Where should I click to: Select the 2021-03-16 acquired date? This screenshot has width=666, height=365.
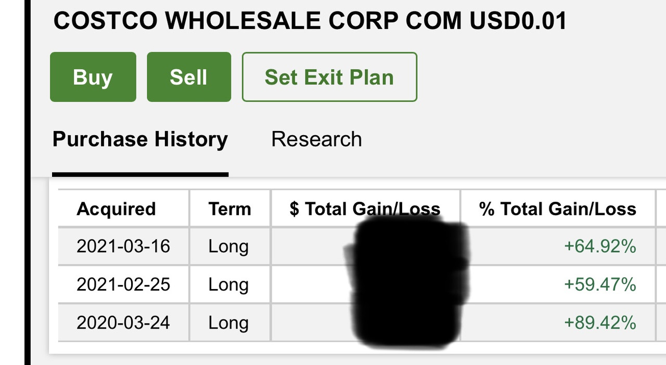click(123, 246)
